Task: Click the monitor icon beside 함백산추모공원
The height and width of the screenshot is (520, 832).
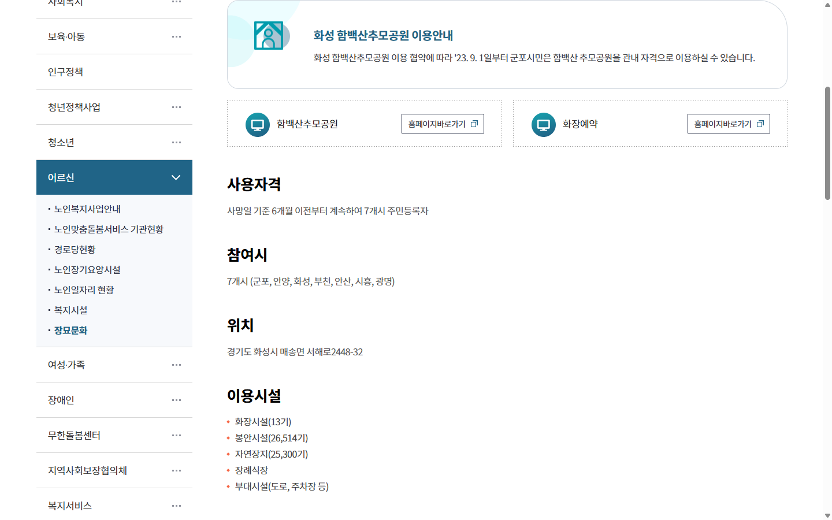Action: [x=258, y=125]
